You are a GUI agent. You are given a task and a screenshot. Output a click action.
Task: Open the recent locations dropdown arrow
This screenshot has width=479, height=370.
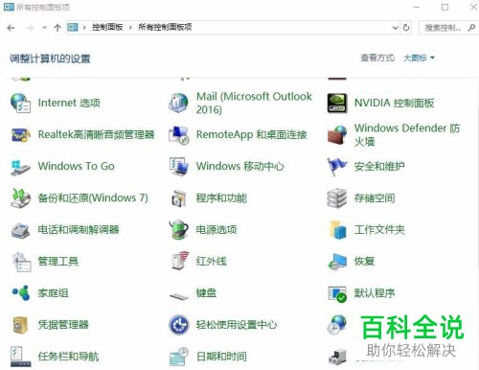point(44,28)
